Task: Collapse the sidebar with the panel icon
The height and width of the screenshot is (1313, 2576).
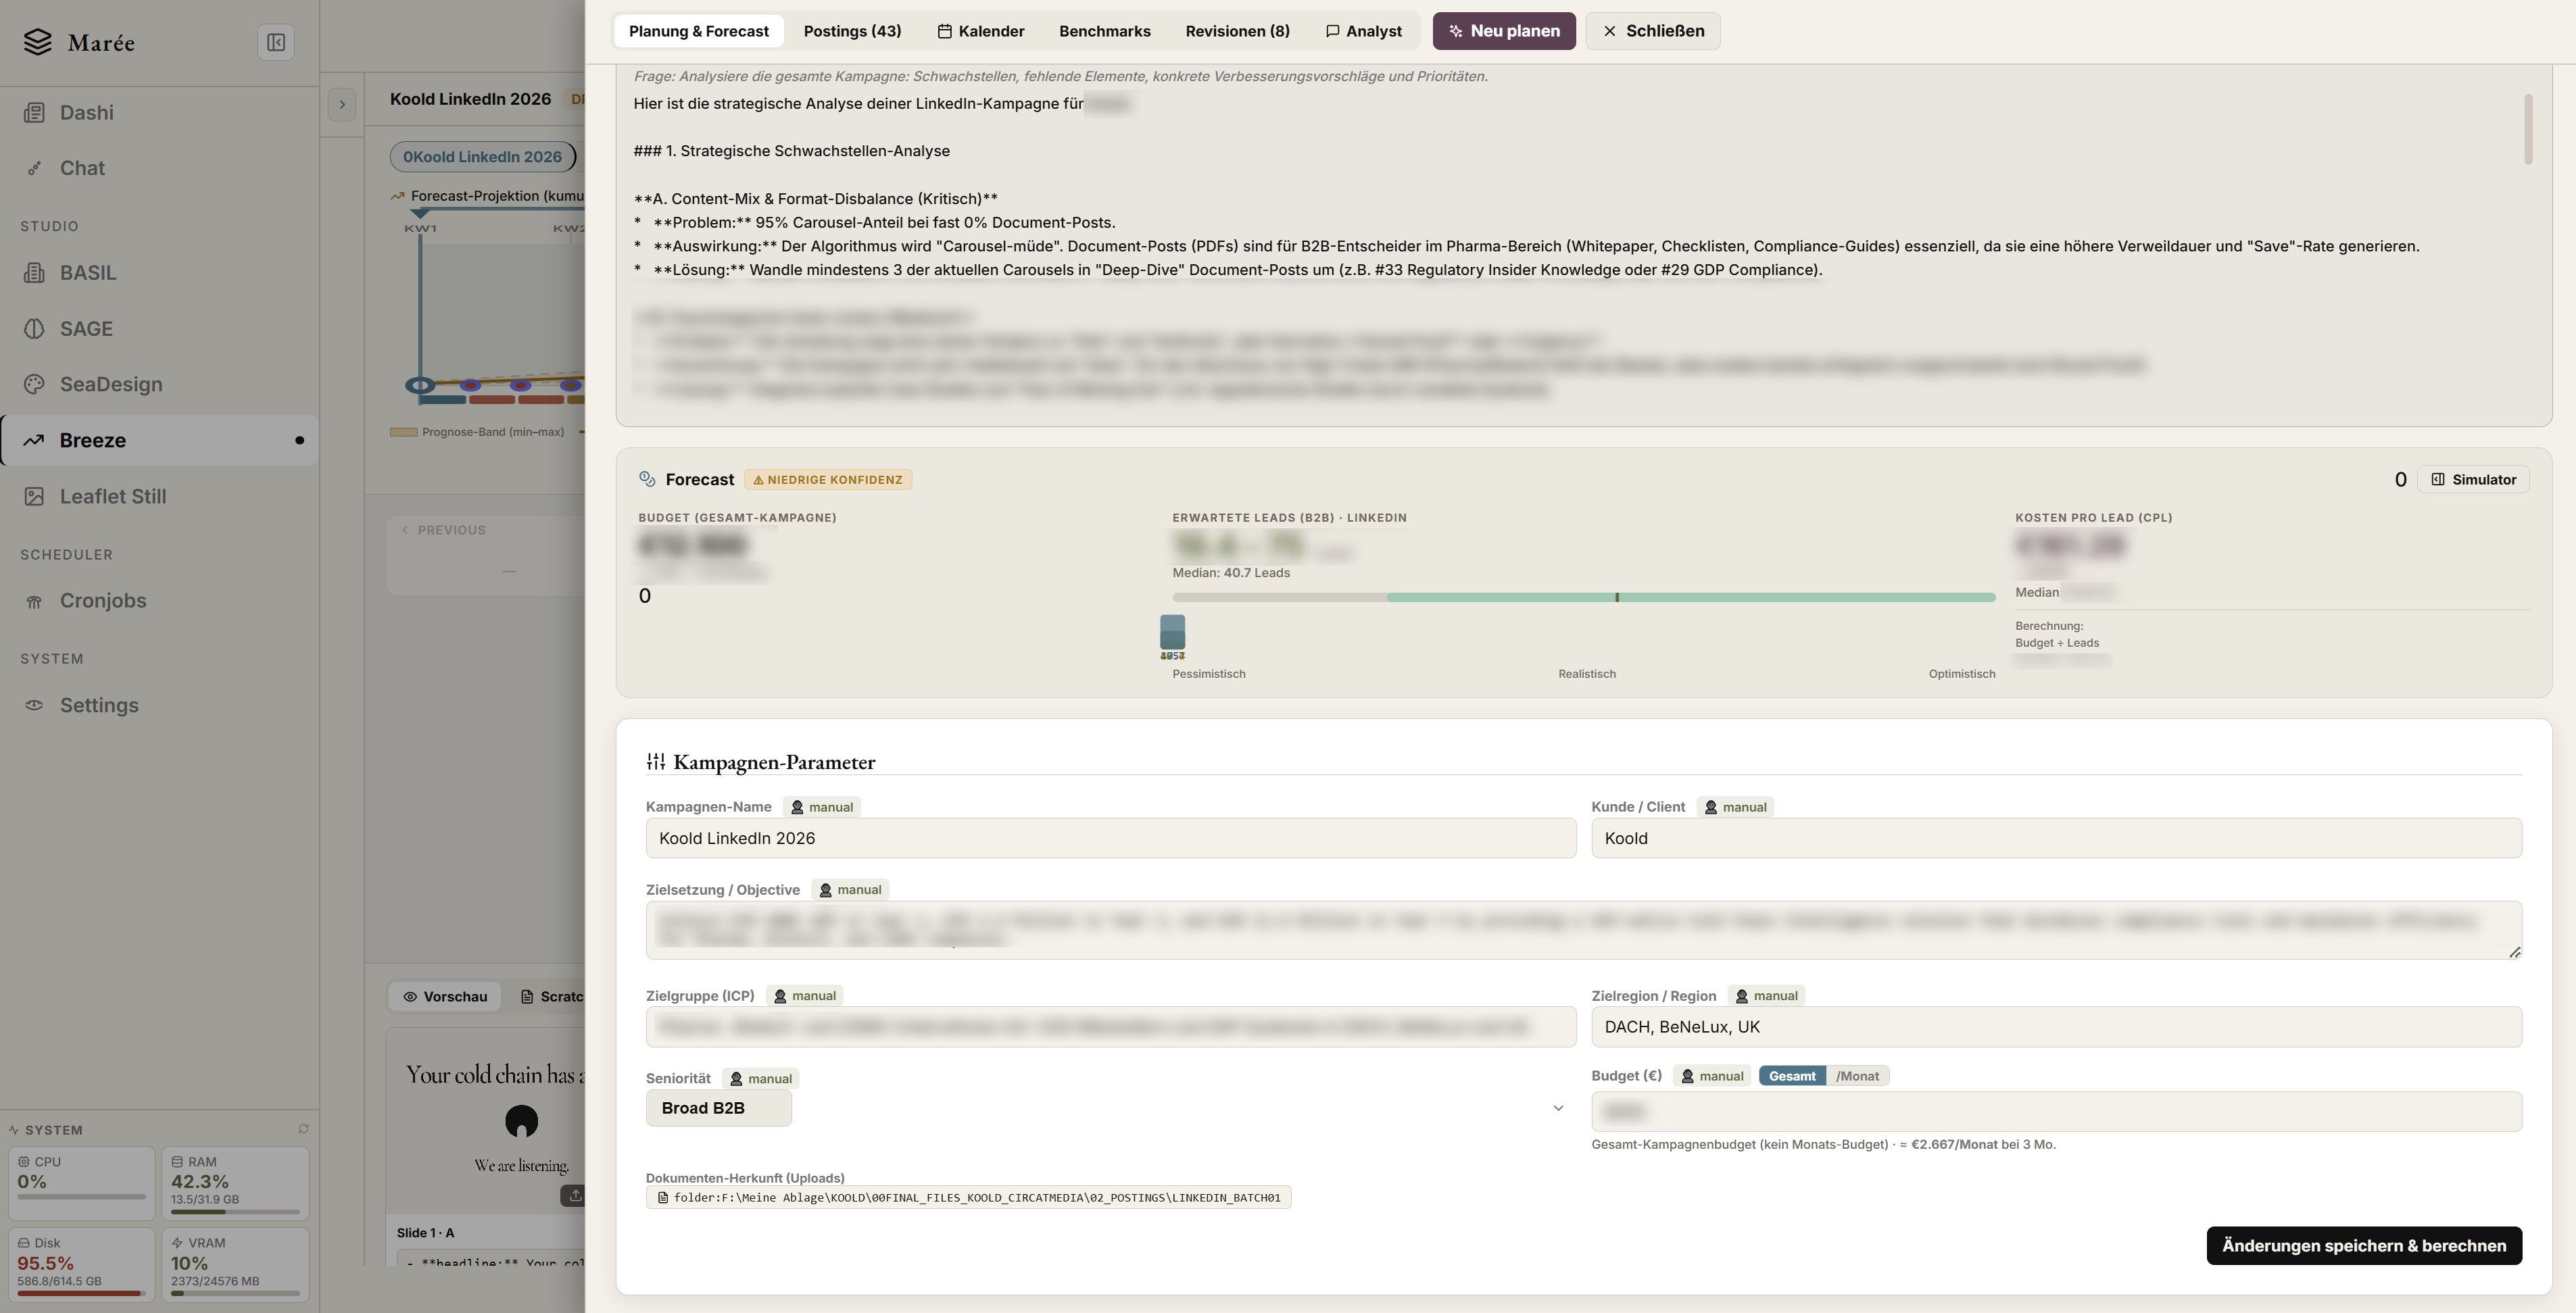Action: point(276,42)
